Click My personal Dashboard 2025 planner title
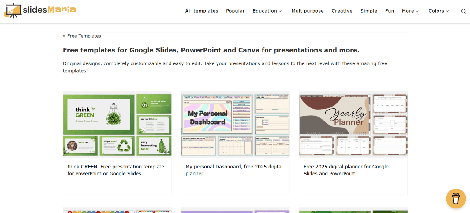 (234, 170)
